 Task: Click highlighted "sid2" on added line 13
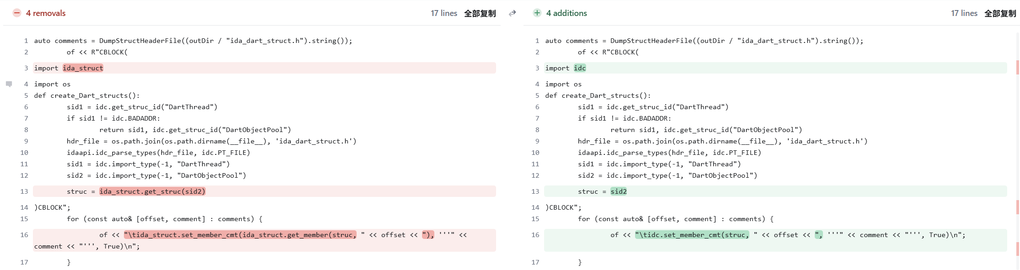(619, 191)
